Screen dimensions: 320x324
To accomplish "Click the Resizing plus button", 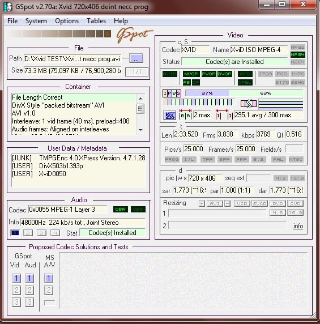I will tap(202, 203).
